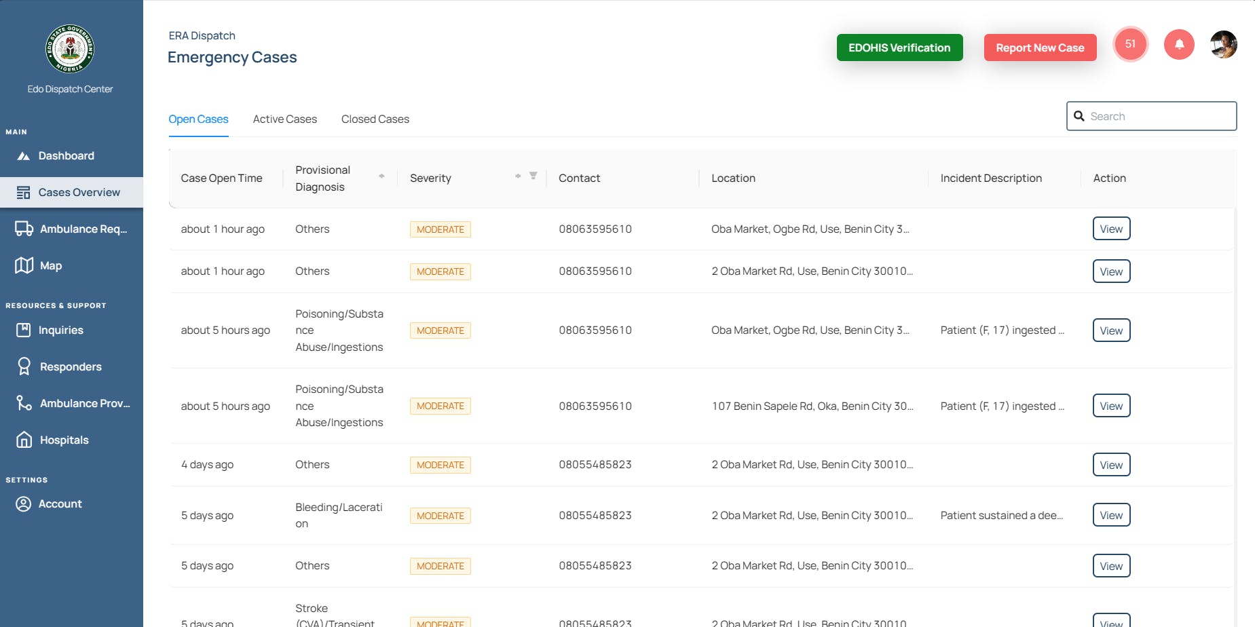
Task: Open notifications bell icon
Action: [x=1179, y=44]
